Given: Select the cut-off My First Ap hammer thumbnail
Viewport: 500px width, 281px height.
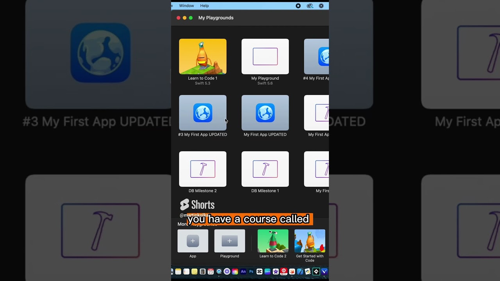Looking at the screenshot, I should tap(316, 113).
